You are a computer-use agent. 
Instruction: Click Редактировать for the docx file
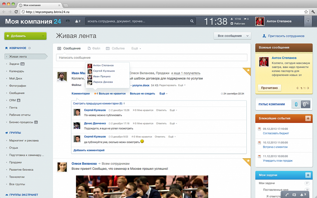tap(167, 85)
